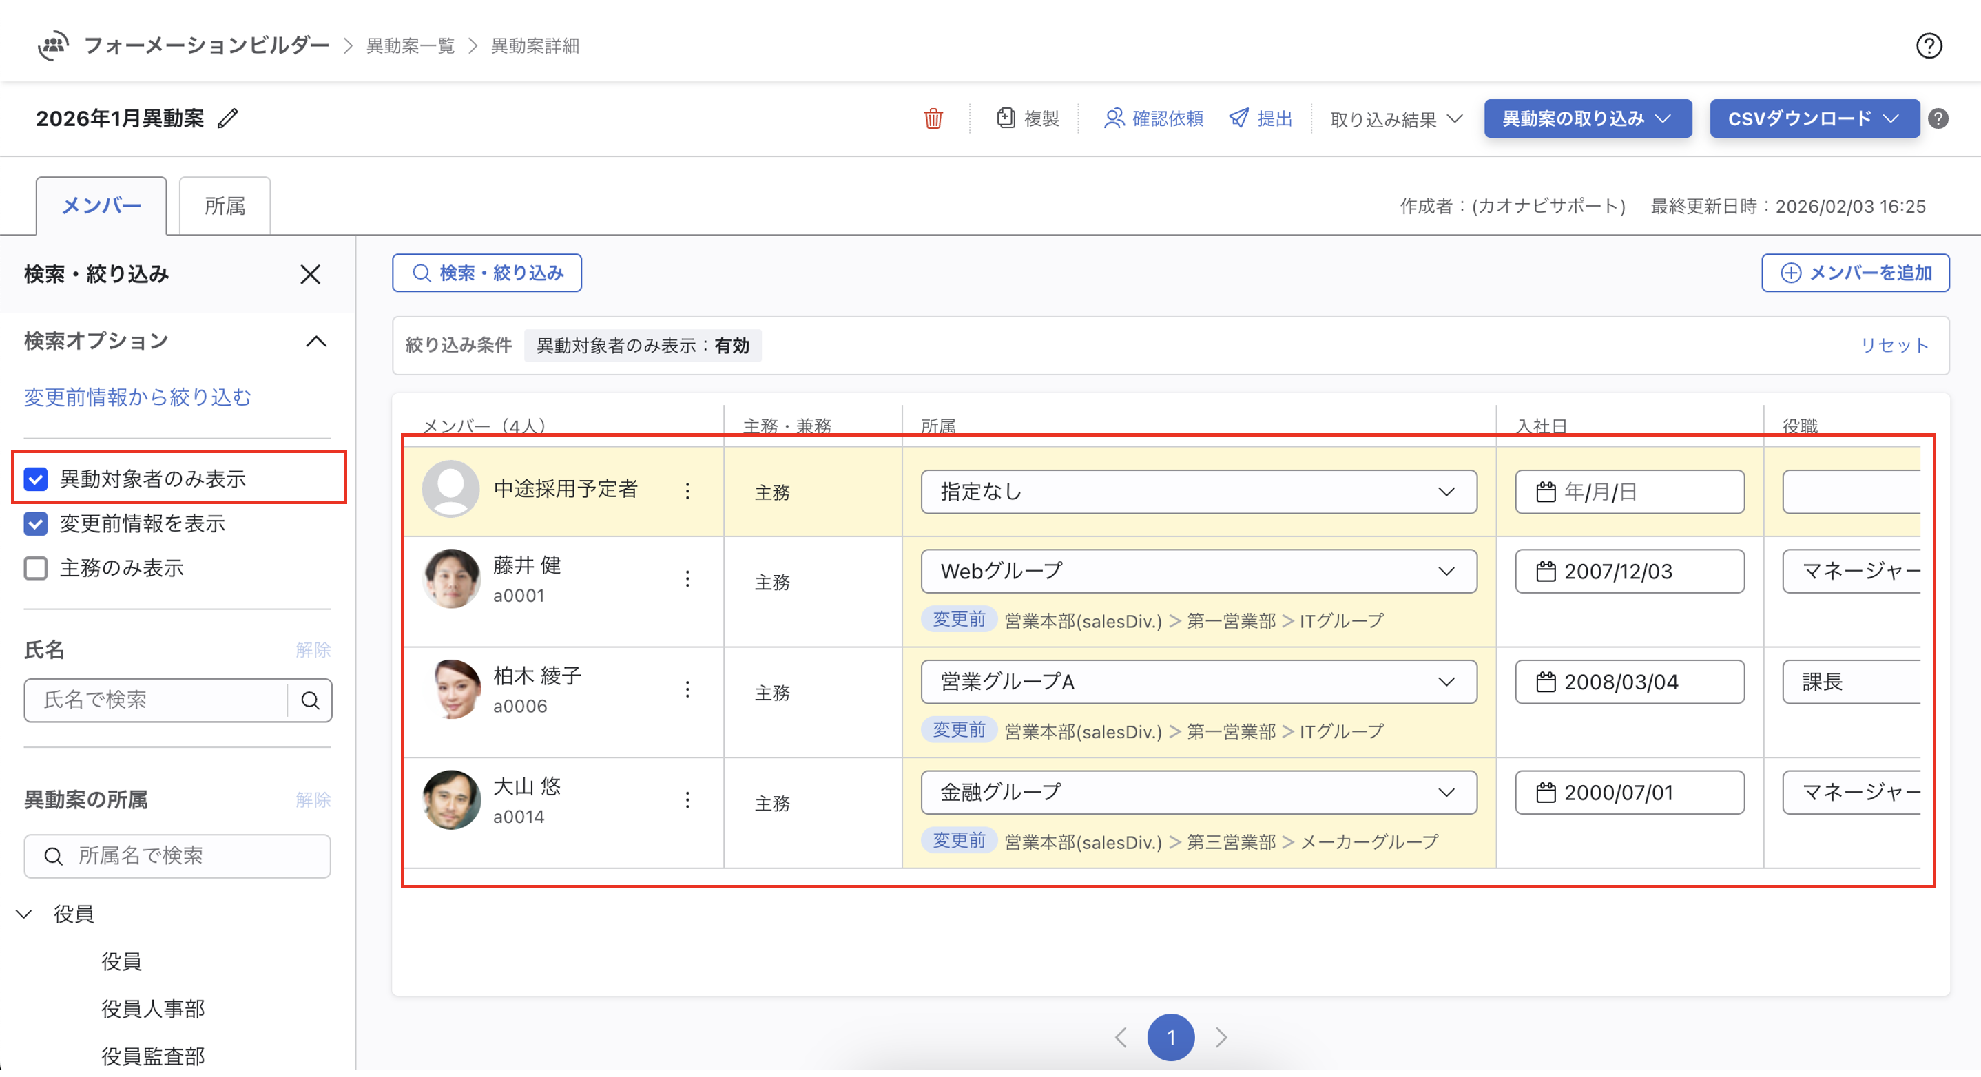Collapse the 検索オプション section
This screenshot has width=1981, height=1077.
(x=316, y=342)
